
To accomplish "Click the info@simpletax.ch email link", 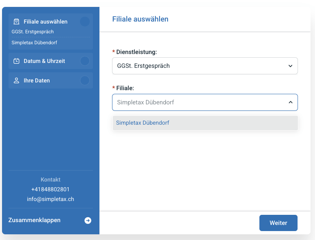I will click(x=50, y=199).
